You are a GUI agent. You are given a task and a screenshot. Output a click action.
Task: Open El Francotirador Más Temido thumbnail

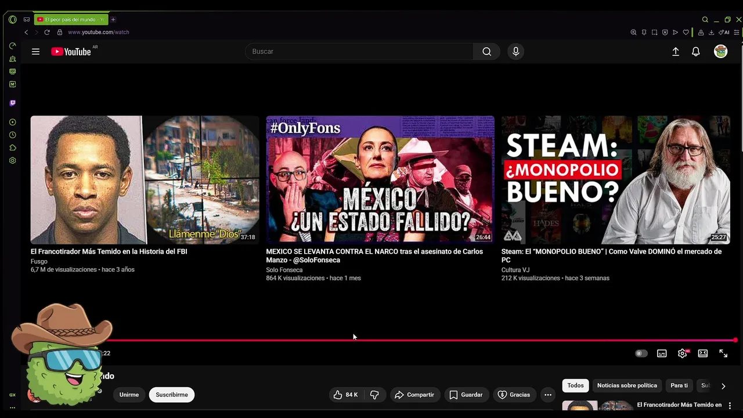click(145, 180)
